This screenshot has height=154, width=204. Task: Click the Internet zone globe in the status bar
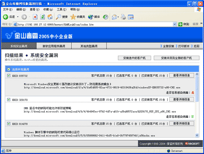pos(169,151)
